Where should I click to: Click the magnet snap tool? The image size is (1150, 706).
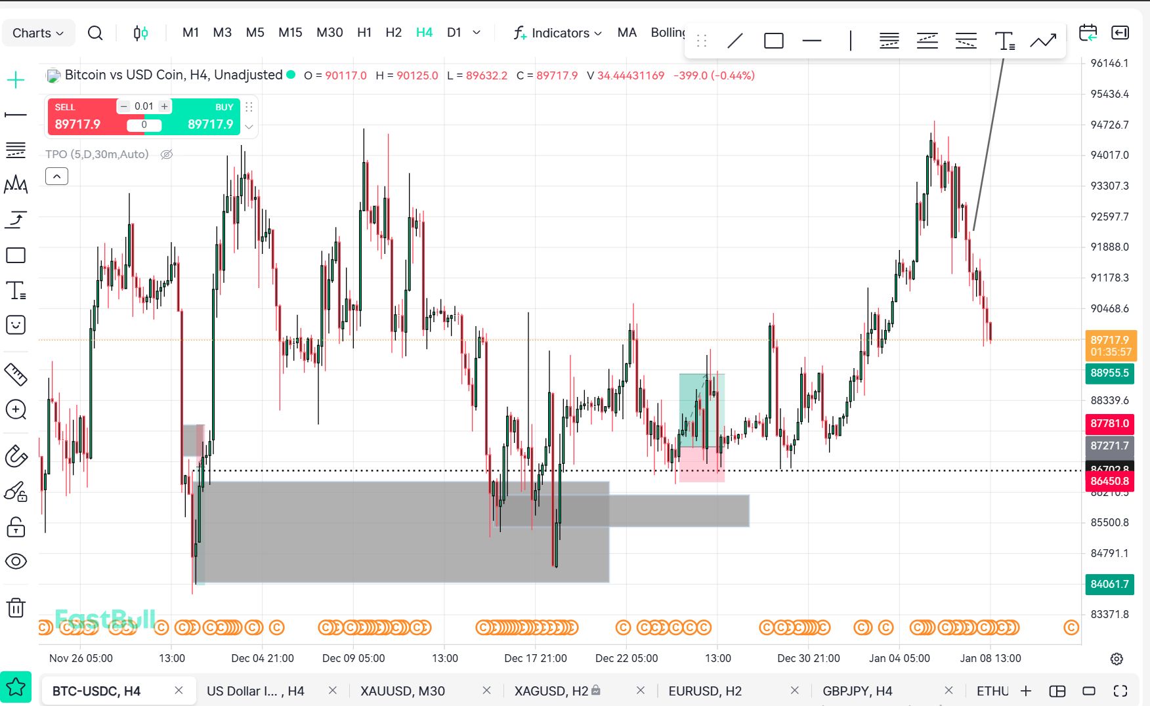pyautogui.click(x=16, y=456)
